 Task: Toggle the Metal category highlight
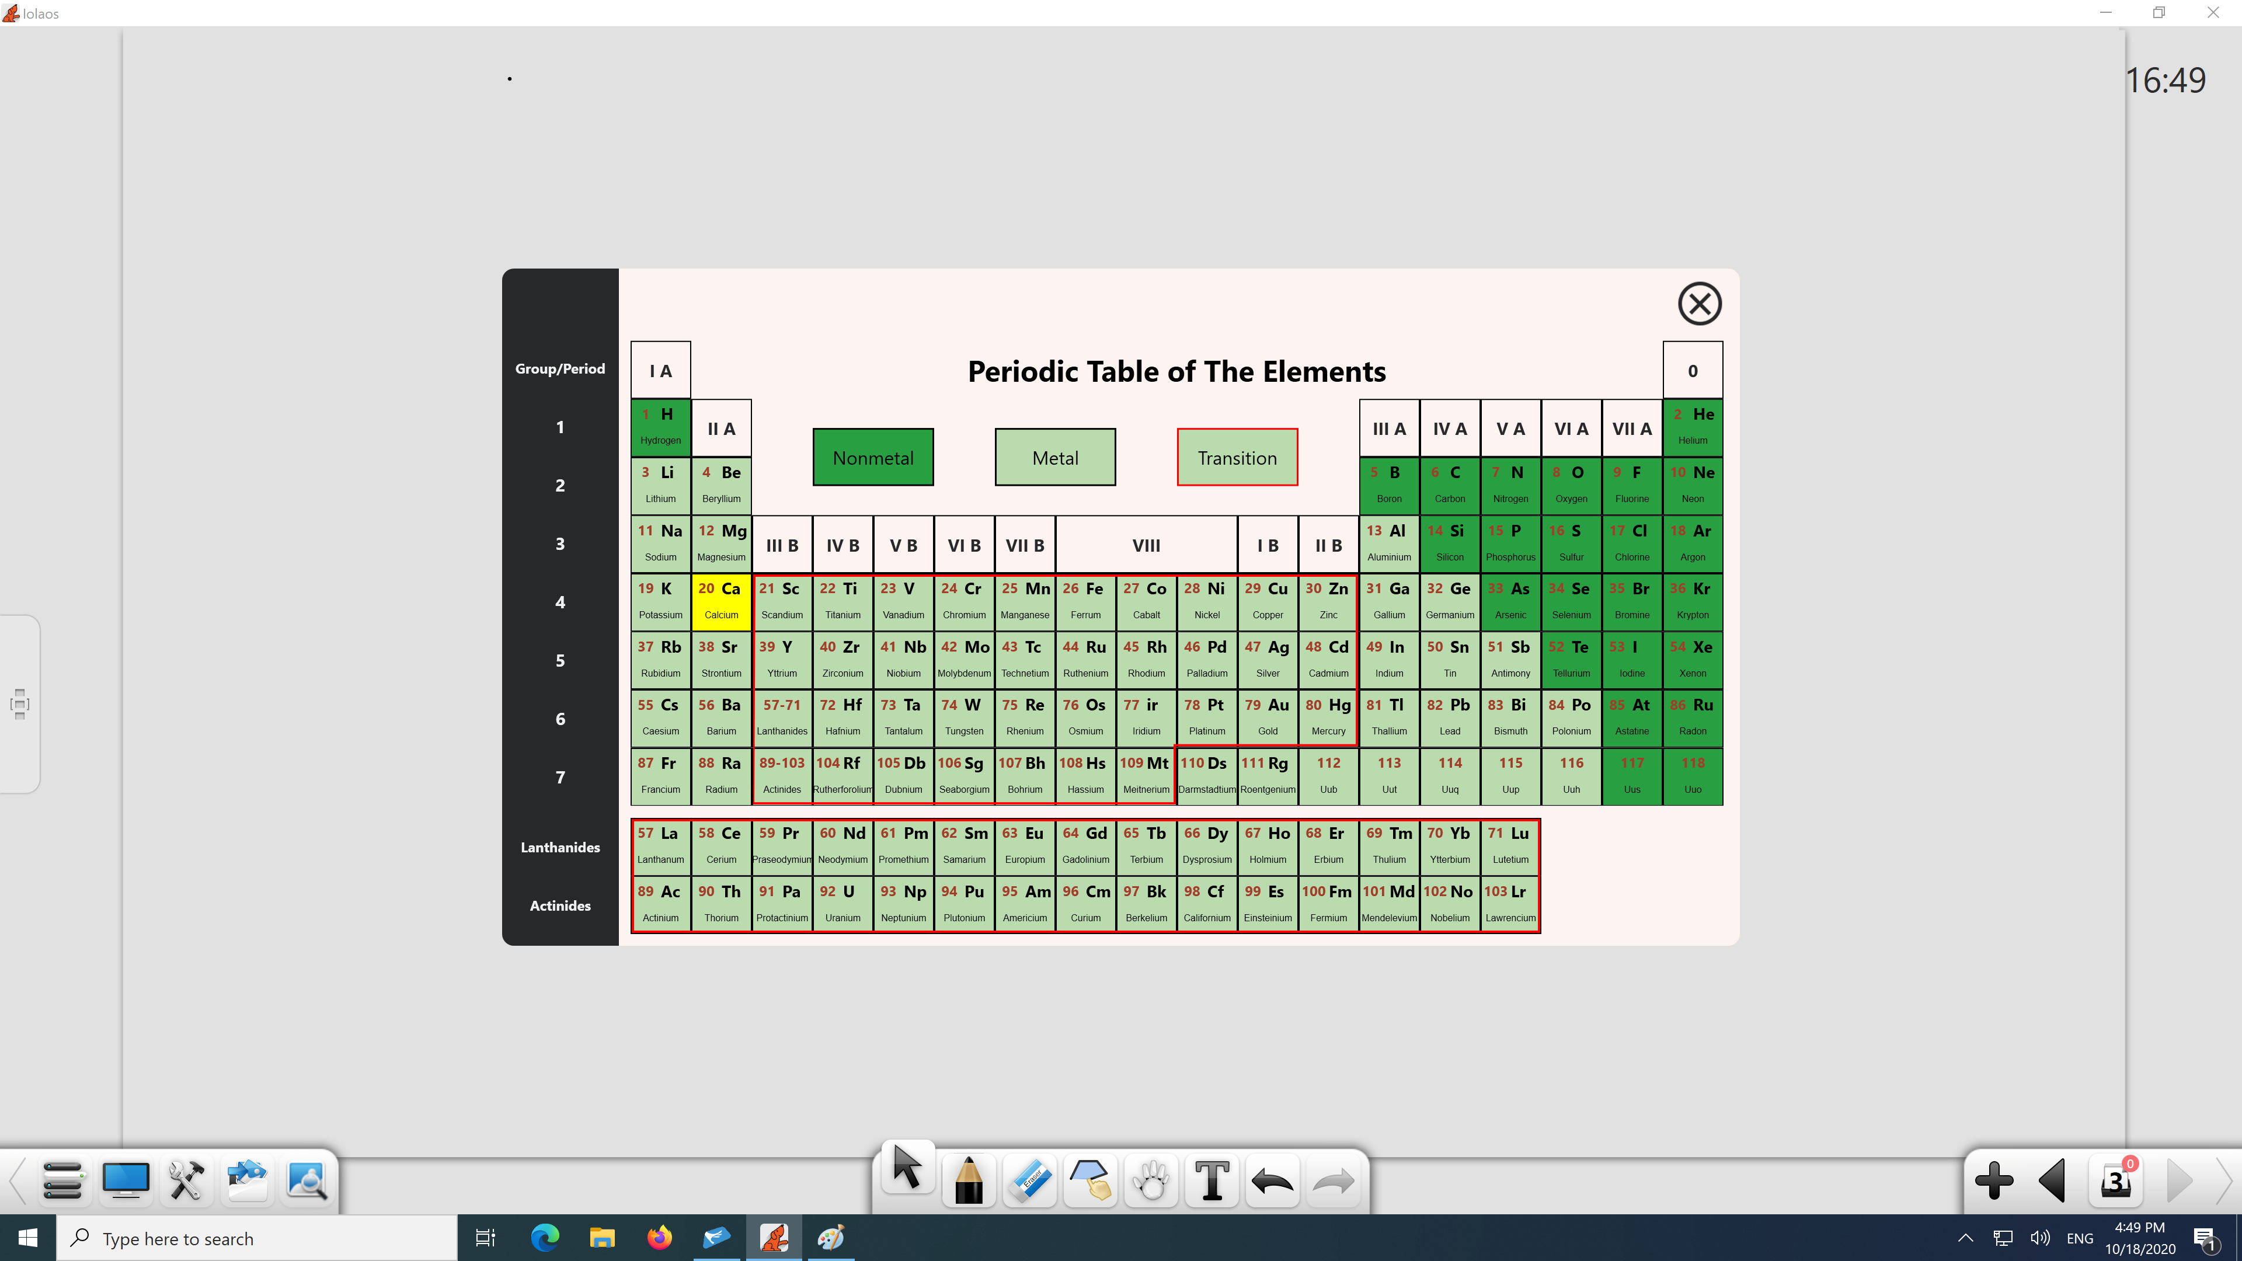click(1055, 458)
